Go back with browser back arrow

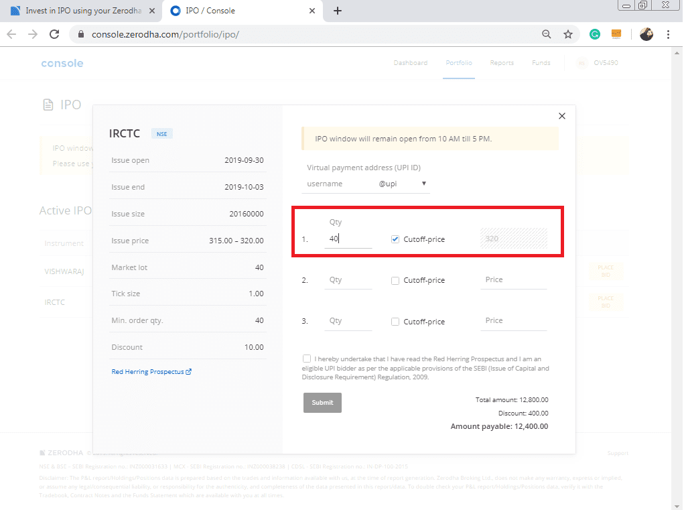[11, 34]
